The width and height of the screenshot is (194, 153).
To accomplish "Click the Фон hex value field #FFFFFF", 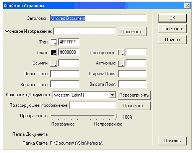I will 69,42.
